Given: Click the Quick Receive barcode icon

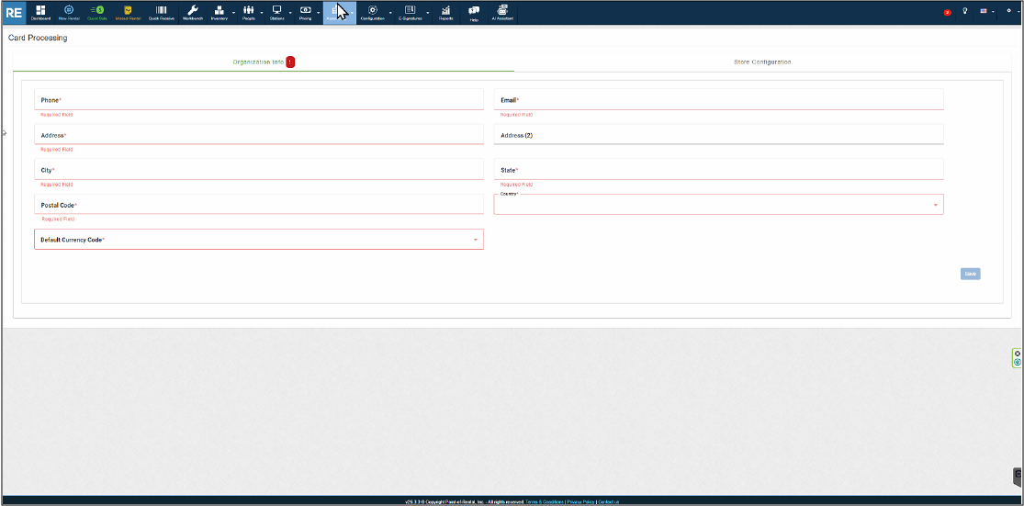Looking at the screenshot, I should click(161, 12).
